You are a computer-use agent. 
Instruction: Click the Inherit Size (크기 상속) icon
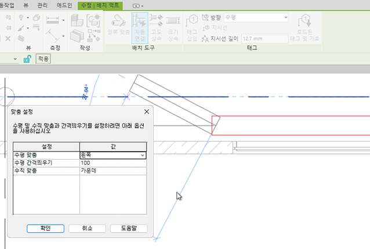tap(173, 21)
